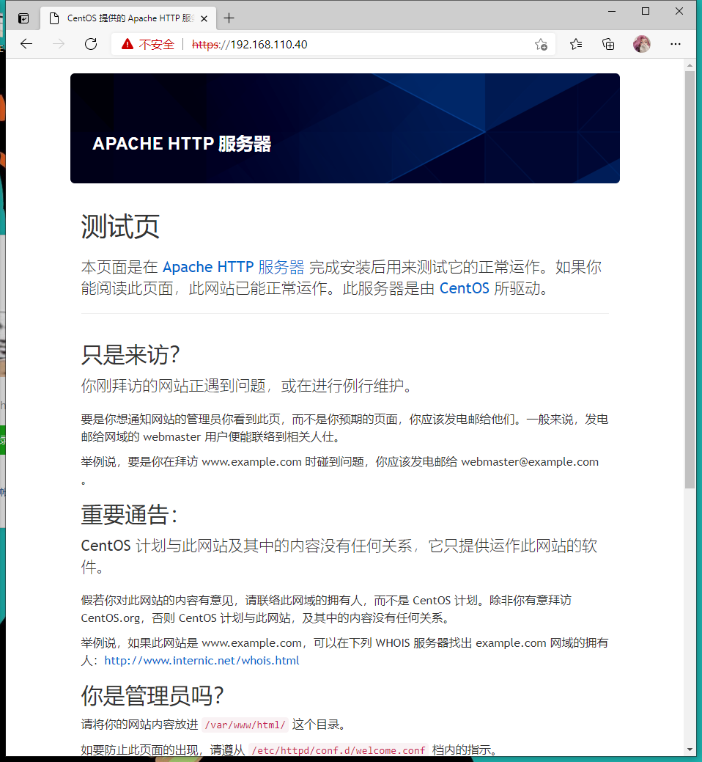
Task: Select the CentOS Apache HTTP tab
Action: (129, 18)
